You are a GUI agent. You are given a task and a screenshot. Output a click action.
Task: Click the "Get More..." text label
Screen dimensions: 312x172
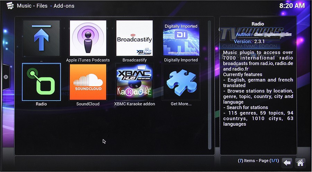click(x=181, y=104)
